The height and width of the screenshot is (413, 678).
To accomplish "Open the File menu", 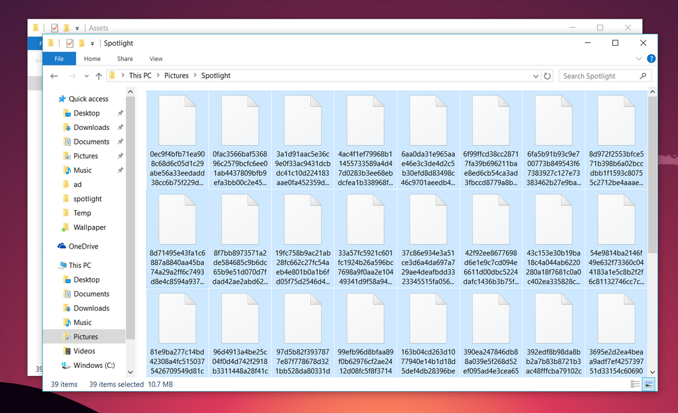I will click(60, 58).
